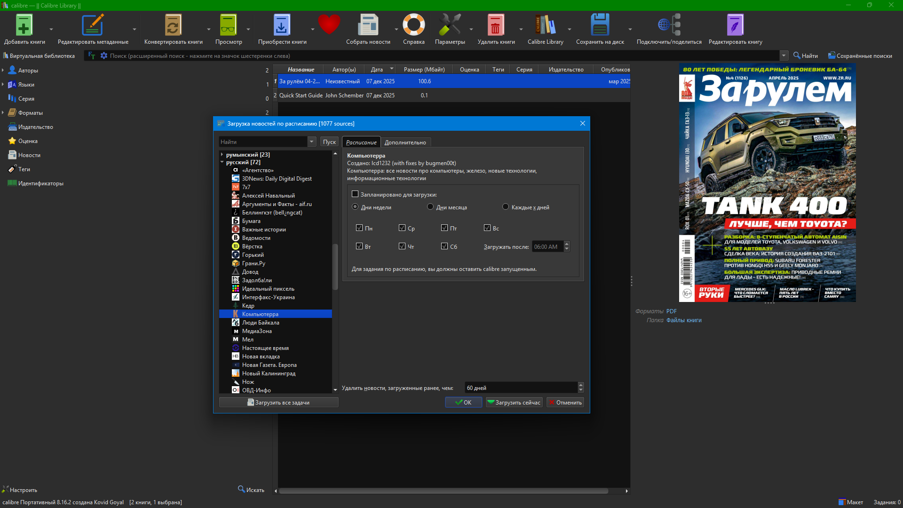903x508 pixels.
Task: Open Справка lifebuoy help icon
Action: click(x=413, y=25)
